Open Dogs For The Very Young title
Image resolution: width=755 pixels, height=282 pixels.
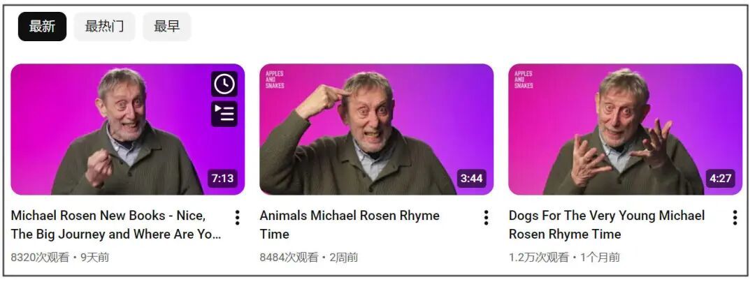coord(607,225)
